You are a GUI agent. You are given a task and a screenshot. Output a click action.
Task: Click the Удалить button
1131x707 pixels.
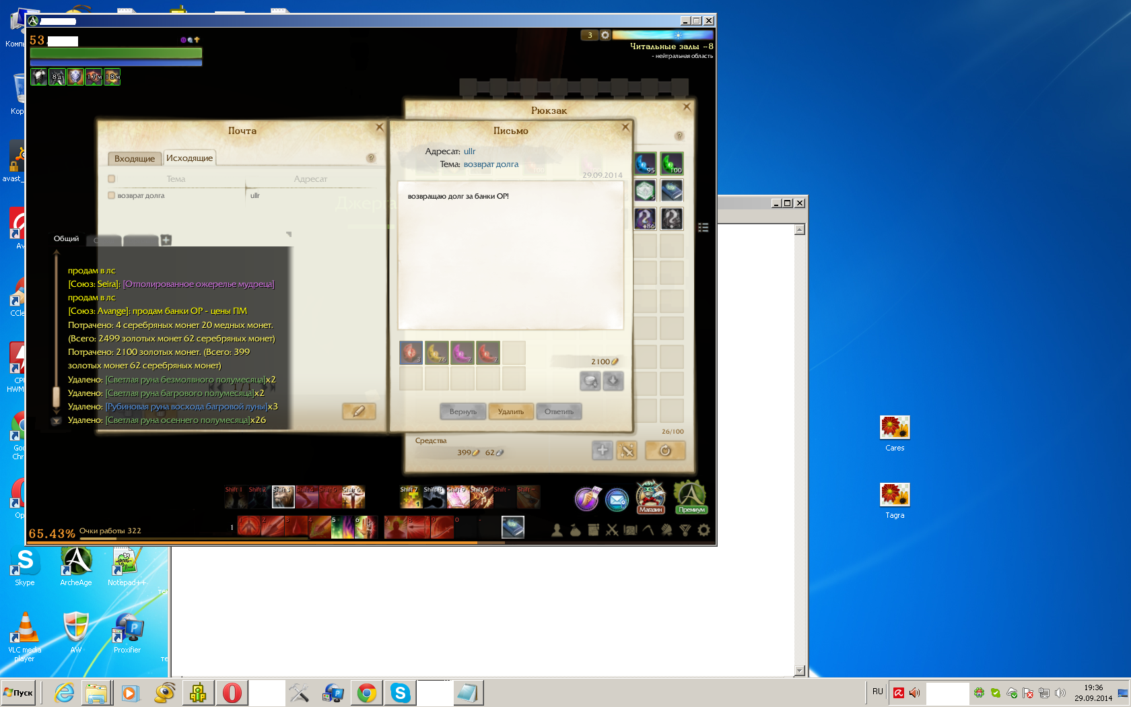coord(511,411)
